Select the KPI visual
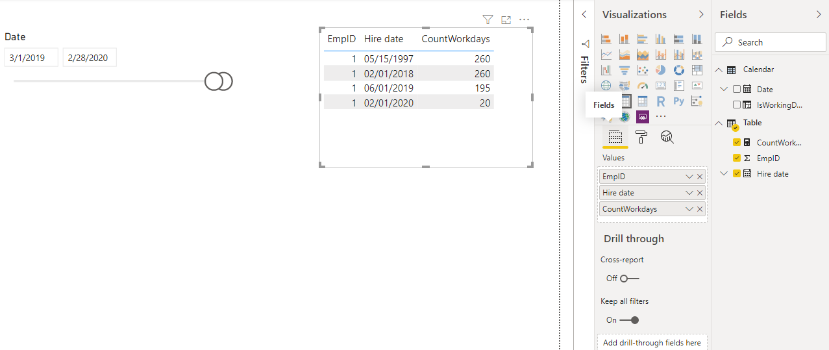829x350 pixels. [x=697, y=86]
